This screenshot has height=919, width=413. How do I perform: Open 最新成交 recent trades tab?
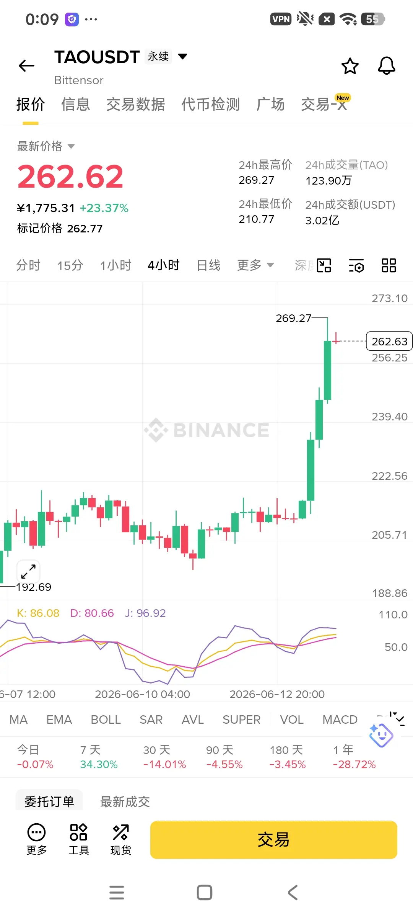[x=125, y=801]
